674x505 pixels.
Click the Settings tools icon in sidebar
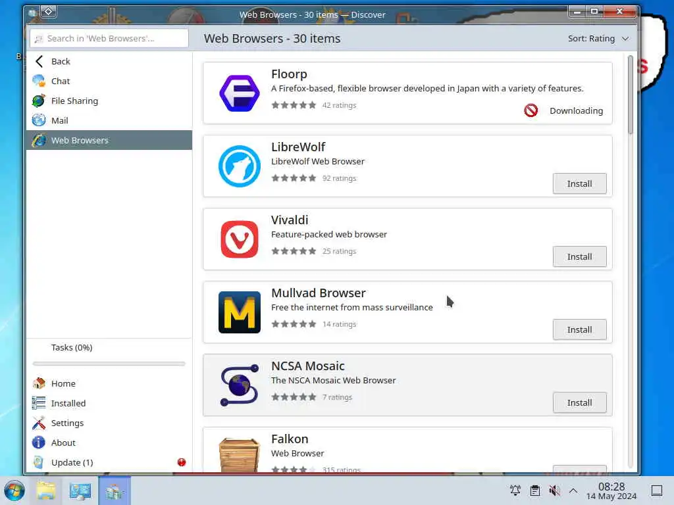point(39,423)
